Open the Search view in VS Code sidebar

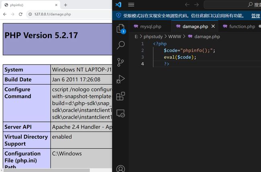[x=121, y=45]
